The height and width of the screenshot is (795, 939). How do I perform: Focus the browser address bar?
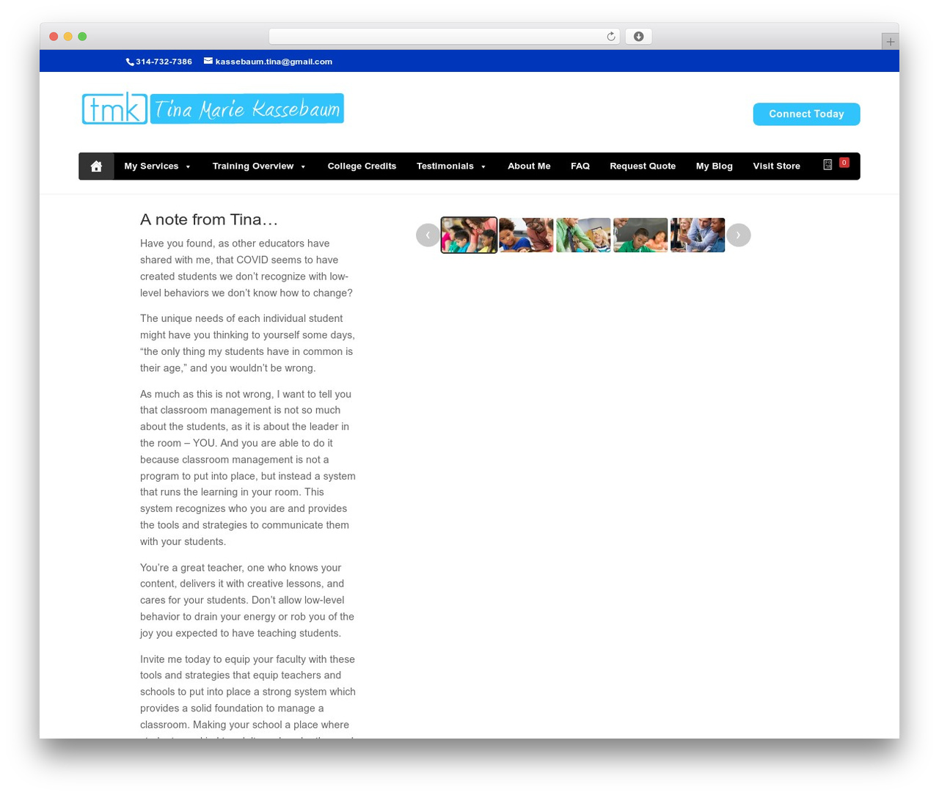pos(444,37)
